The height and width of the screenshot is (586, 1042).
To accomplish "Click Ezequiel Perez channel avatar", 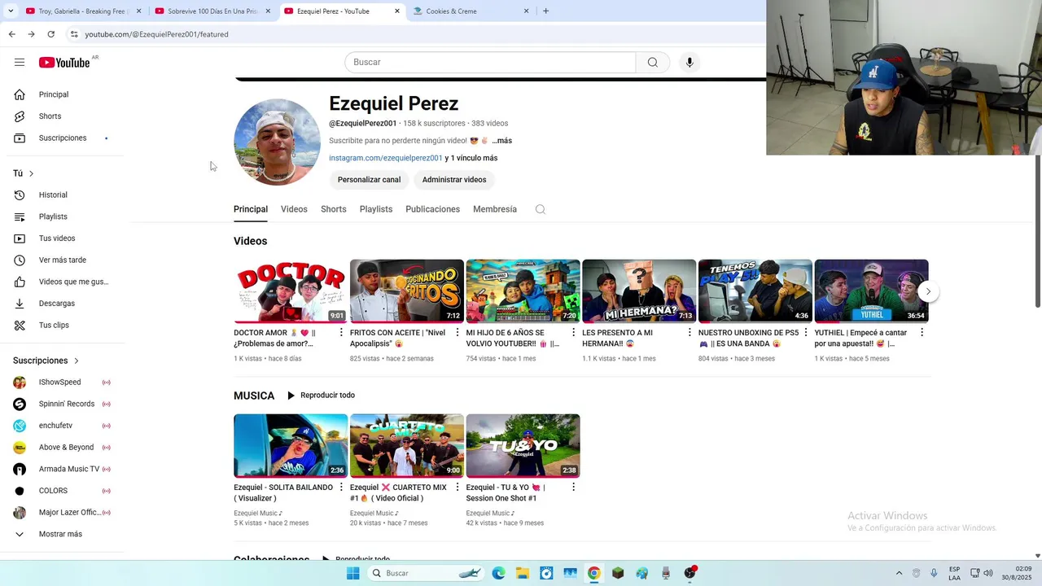I will point(278,142).
